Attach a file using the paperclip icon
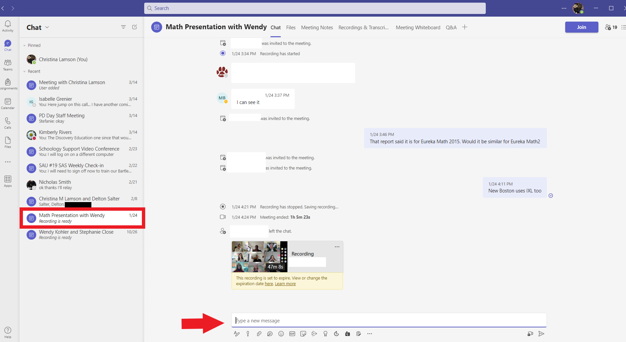This screenshot has height=342, width=626. click(x=259, y=334)
